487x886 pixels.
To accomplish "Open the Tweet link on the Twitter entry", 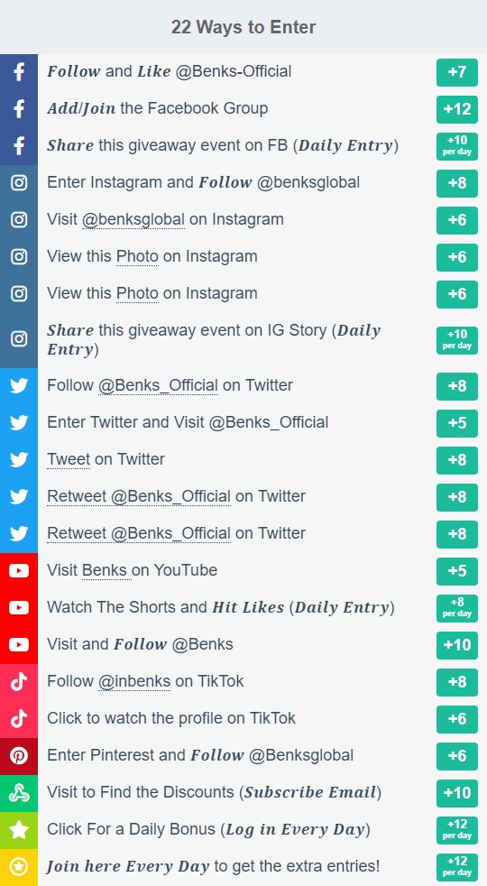I will (x=69, y=460).
